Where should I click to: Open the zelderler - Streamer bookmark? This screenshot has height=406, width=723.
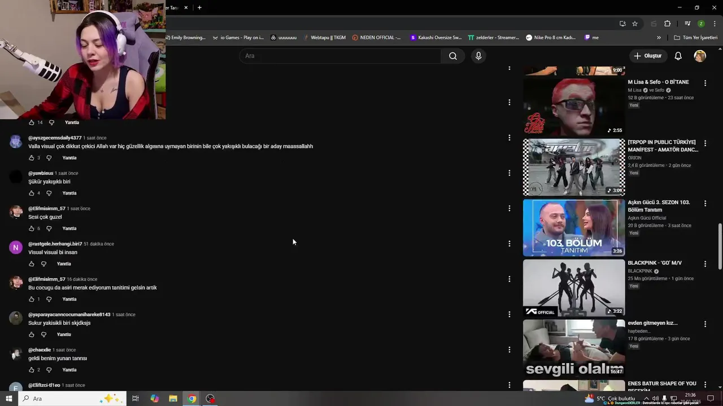pos(493,38)
